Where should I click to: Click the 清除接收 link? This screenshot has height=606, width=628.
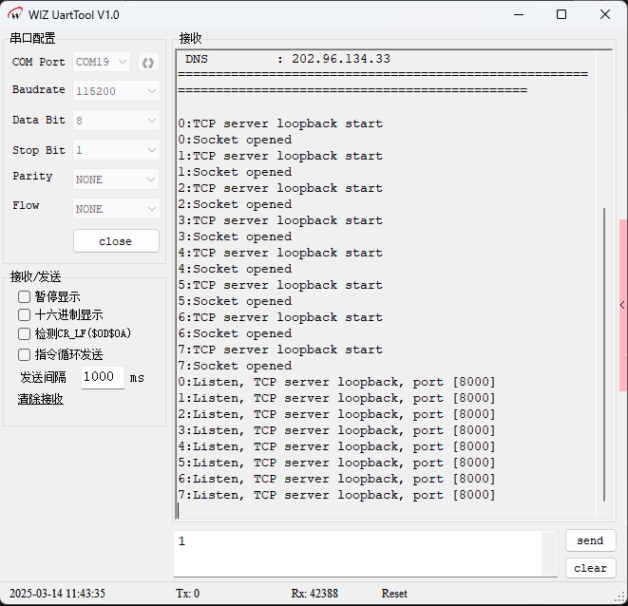41,399
